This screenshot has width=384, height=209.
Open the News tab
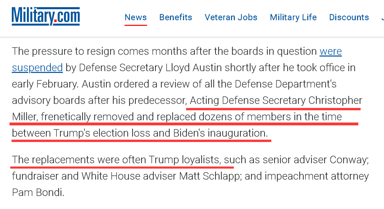(135, 17)
